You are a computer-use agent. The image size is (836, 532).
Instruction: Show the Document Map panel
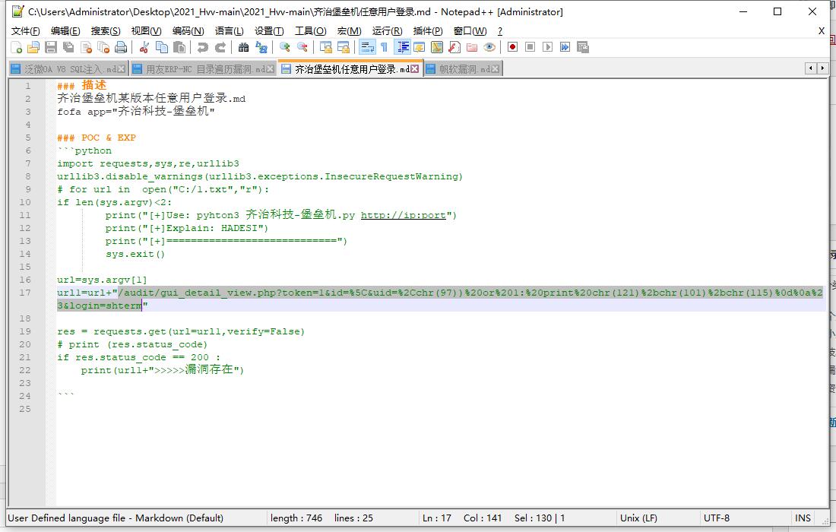pyautogui.click(x=437, y=47)
